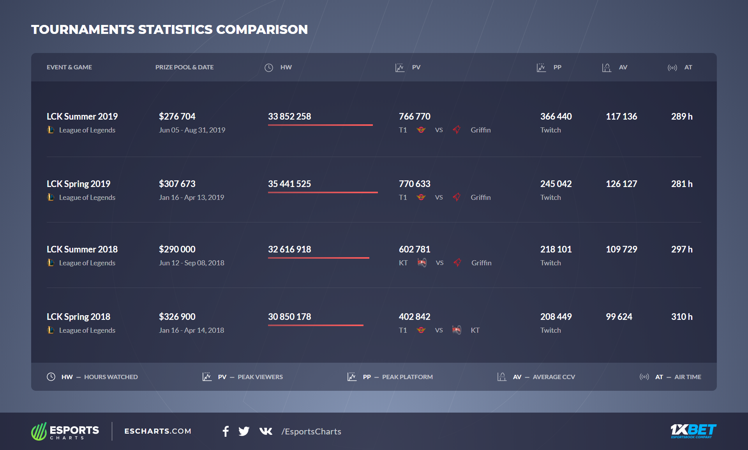Click the Twitter bird icon

click(x=244, y=431)
